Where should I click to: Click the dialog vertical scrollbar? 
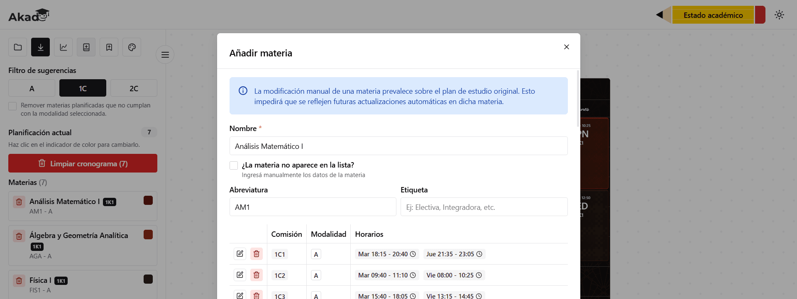coord(578,99)
